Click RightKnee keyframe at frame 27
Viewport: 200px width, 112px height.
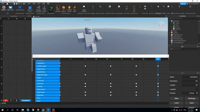pyautogui.click(x=158, y=92)
